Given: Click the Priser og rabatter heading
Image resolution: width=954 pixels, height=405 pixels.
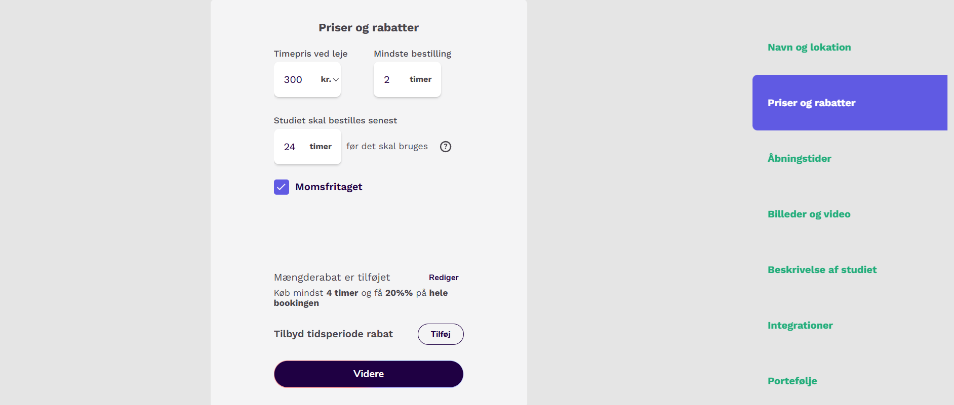Looking at the screenshot, I should tap(369, 28).
